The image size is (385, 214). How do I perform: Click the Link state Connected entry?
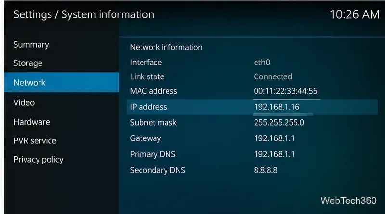coord(252,76)
